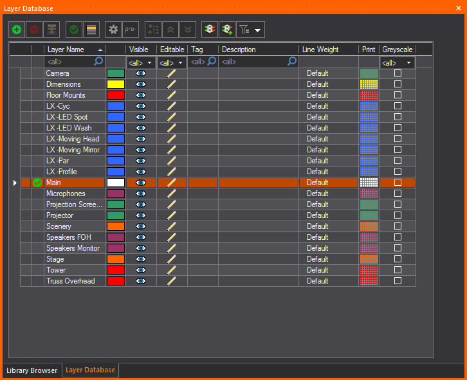Click the striped layer list toolbar icon
The height and width of the screenshot is (380, 467).
[91, 30]
